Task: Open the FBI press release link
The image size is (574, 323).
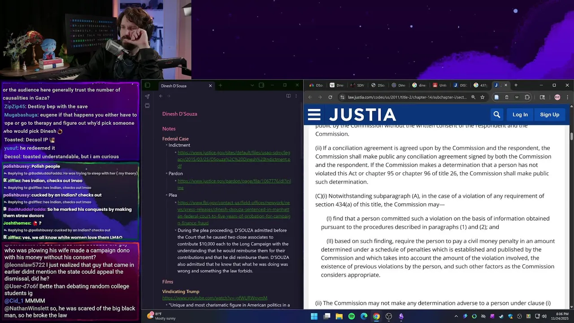Action: coord(234,213)
